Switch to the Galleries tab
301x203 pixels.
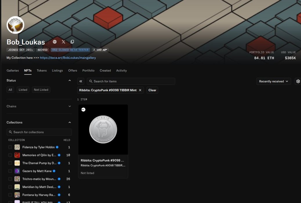(x=13, y=70)
